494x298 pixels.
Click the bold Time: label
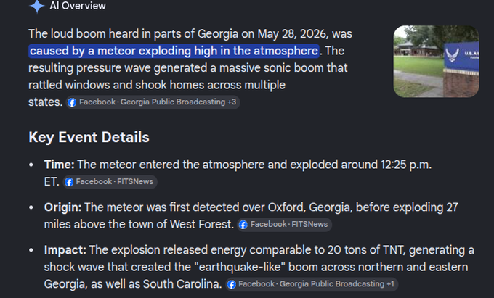pyautogui.click(x=60, y=165)
